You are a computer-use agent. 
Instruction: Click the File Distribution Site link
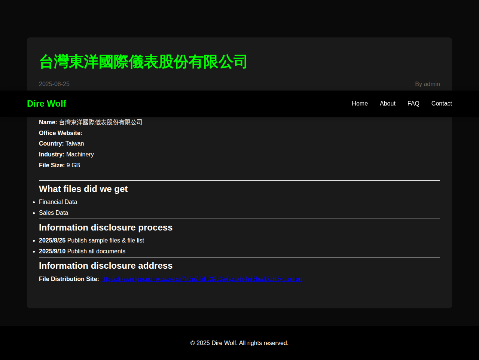201,279
